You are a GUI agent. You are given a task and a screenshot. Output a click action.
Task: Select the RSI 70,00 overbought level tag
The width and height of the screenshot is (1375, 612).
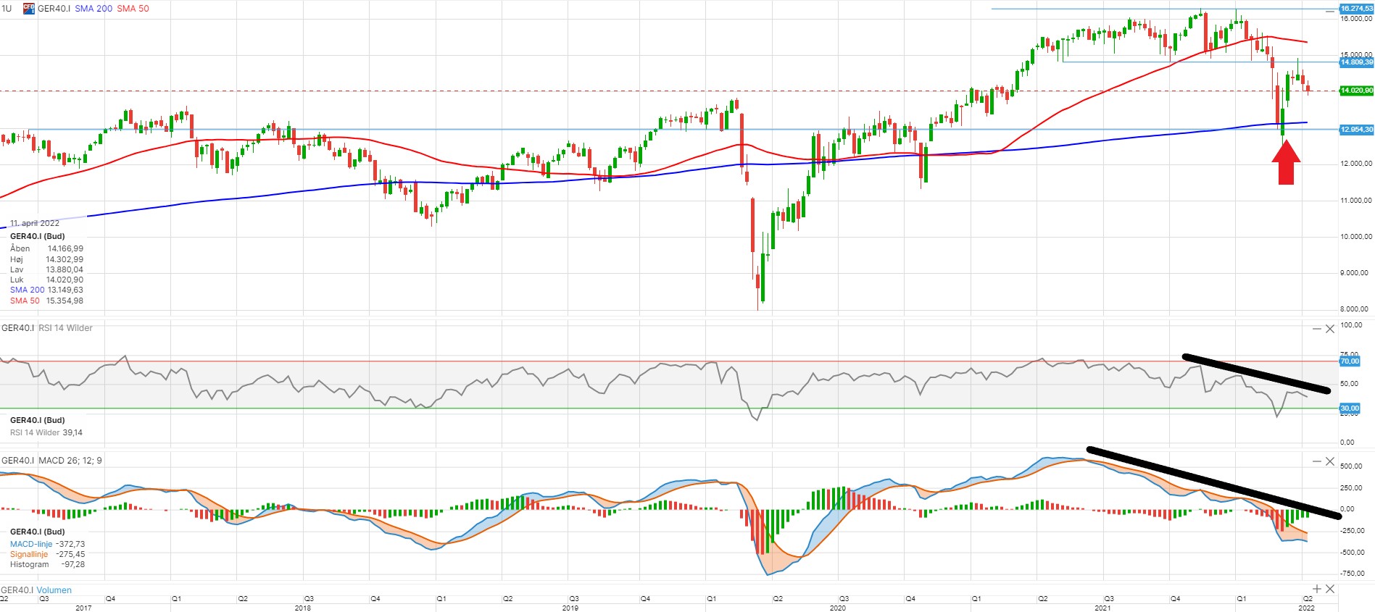[x=1350, y=361]
